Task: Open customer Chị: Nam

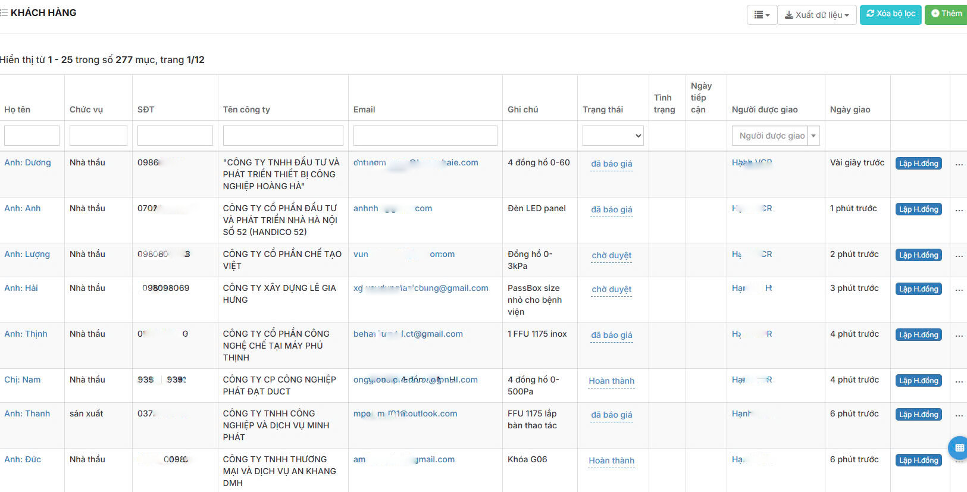Action: pyautogui.click(x=23, y=380)
